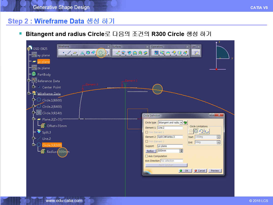This screenshot has width=273, height=205.
Task: Select Split.3 in the specification tree
Action: click(46, 132)
